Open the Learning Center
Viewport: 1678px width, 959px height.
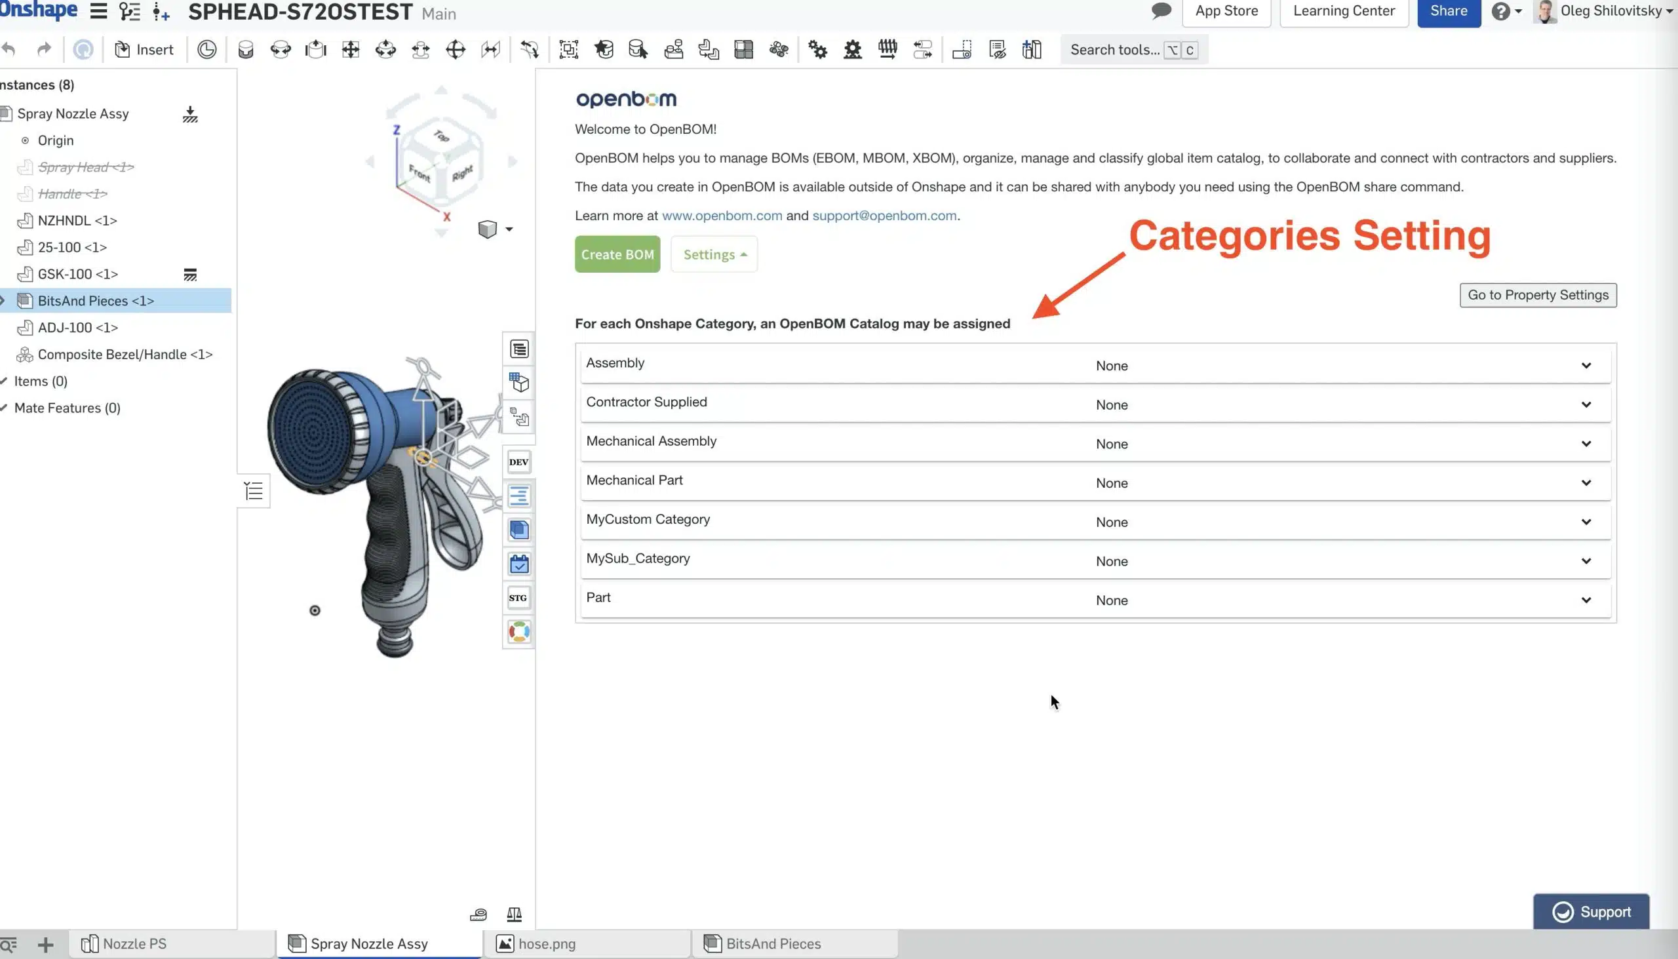tap(1344, 11)
